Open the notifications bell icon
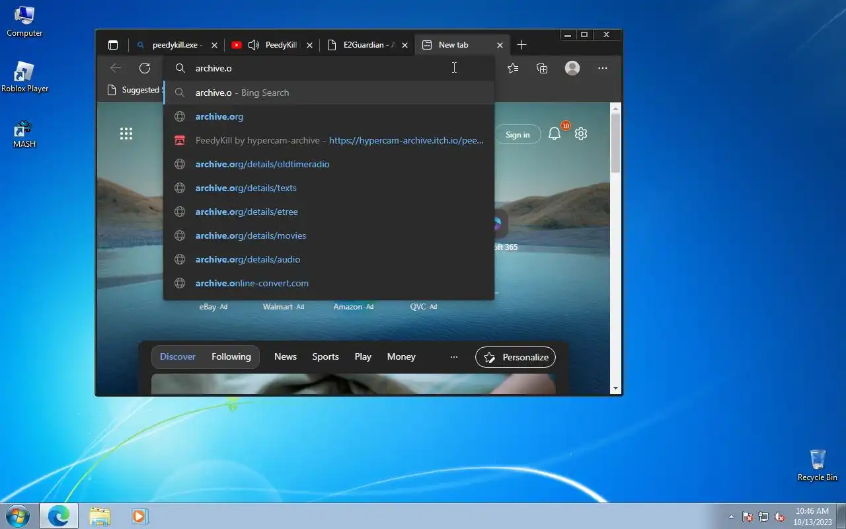The height and width of the screenshot is (529, 846). click(x=555, y=134)
